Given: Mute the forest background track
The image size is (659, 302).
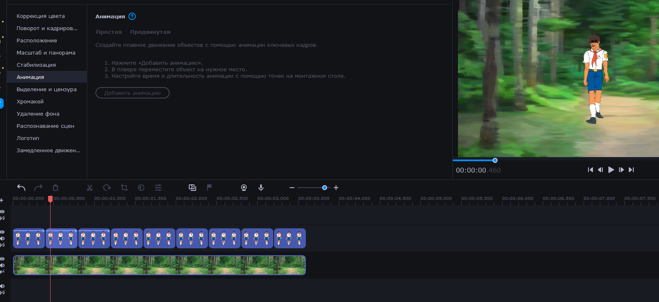Looking at the screenshot, I should click(2, 265).
